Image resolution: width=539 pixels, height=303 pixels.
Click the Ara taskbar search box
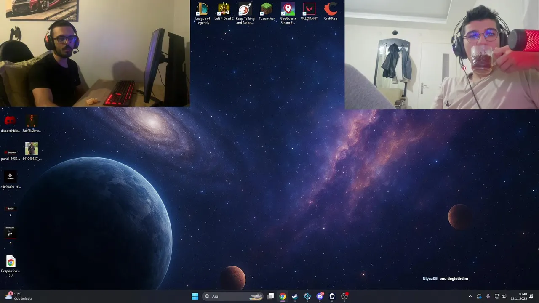point(233,296)
